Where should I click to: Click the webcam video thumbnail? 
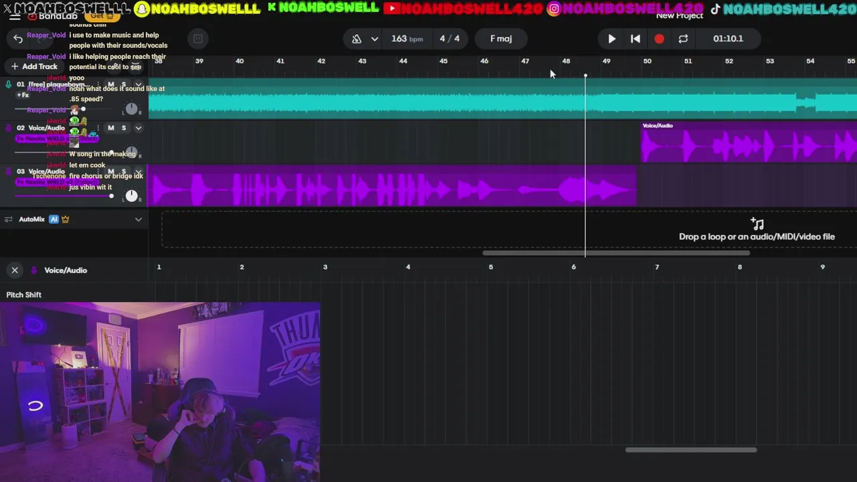click(x=160, y=392)
